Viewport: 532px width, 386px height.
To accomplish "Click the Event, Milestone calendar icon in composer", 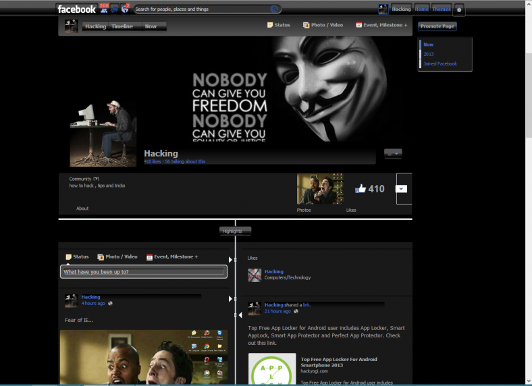I will click(x=149, y=257).
